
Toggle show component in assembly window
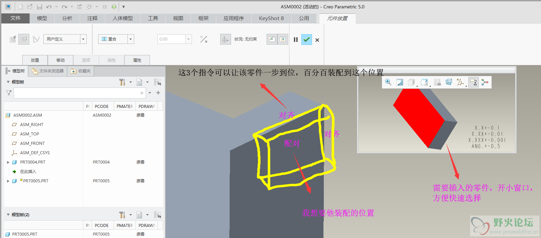[x=283, y=39]
